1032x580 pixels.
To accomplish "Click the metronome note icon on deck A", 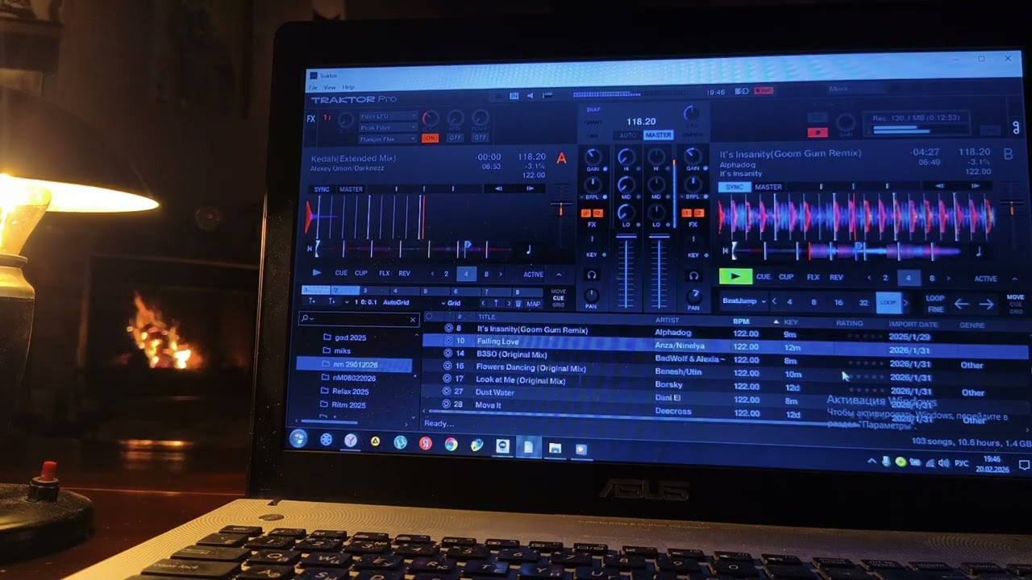I will coord(528,250).
